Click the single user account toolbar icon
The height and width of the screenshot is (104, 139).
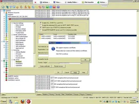[x=26, y=7]
